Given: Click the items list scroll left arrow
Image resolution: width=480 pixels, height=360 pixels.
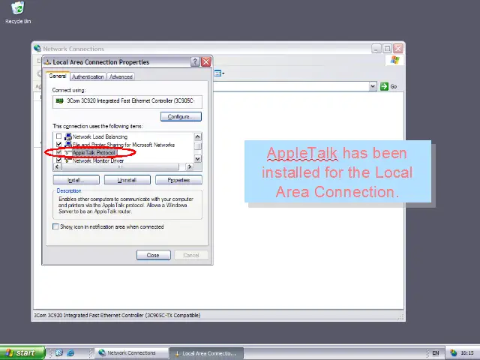Looking at the screenshot, I should 57,166.
